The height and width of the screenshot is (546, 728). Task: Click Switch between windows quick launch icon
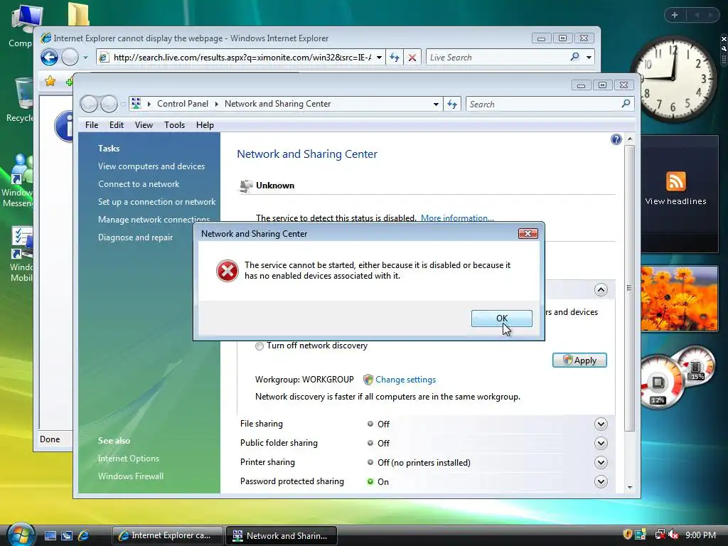[x=67, y=535]
